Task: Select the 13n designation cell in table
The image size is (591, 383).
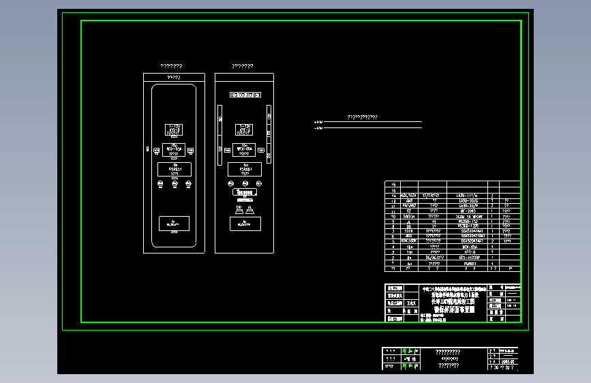Action: pyautogui.click(x=409, y=252)
